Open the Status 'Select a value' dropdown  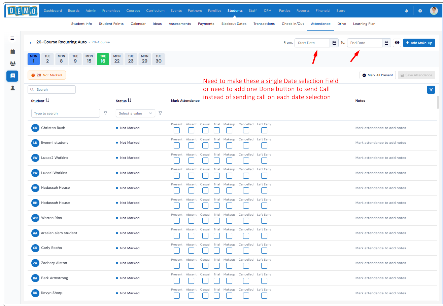135,113
